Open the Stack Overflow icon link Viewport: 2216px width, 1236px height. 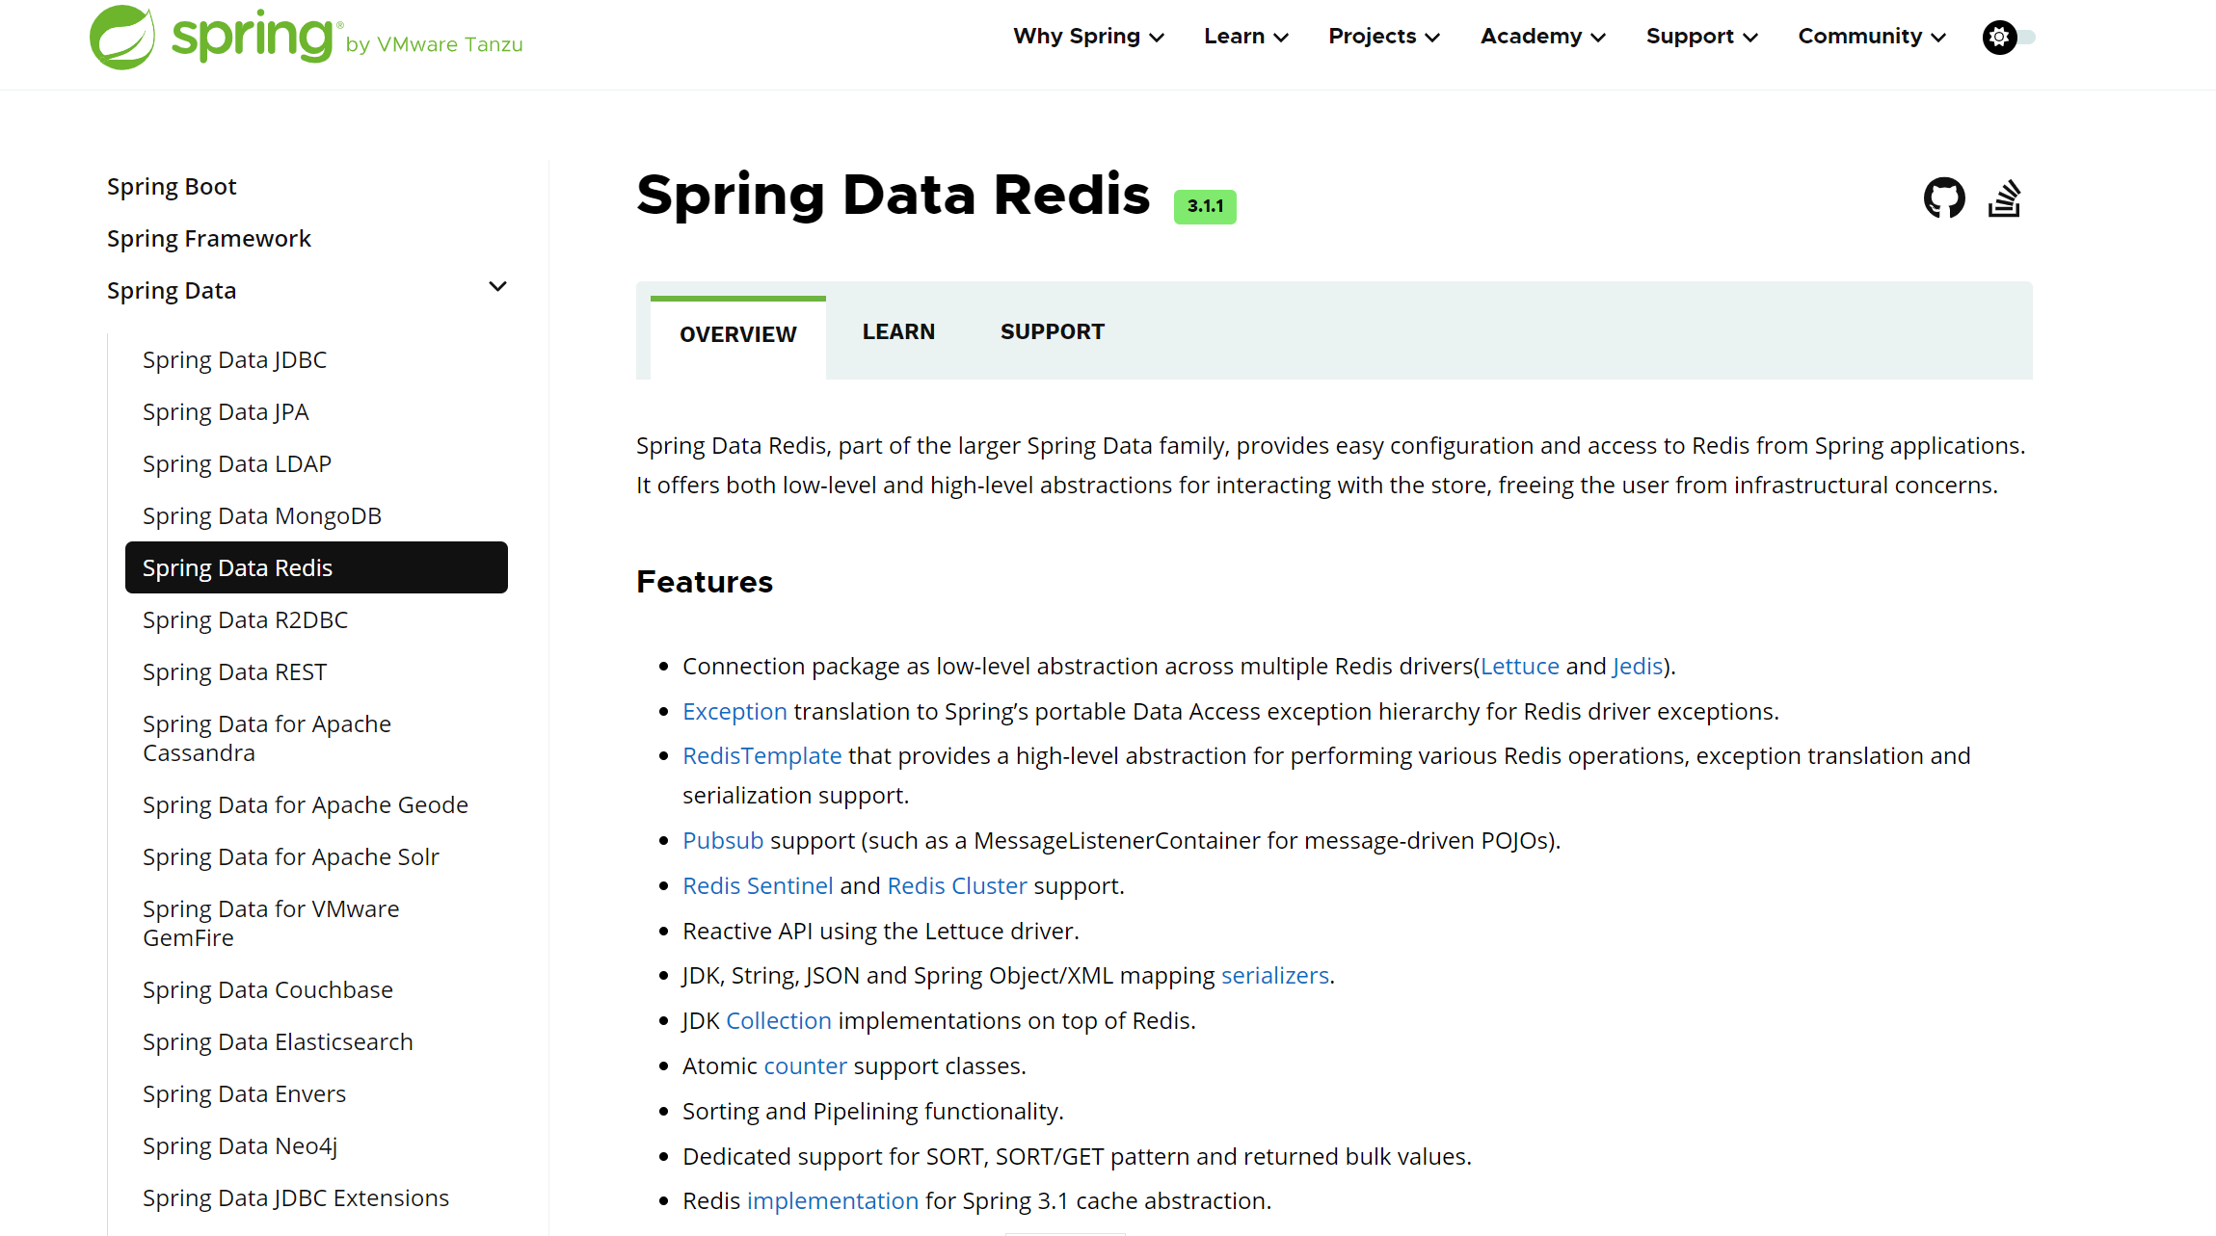[x=2004, y=198]
